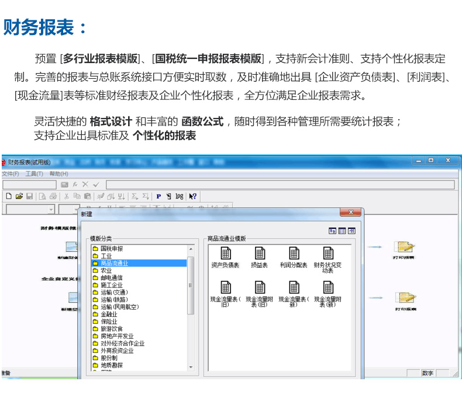Open the 文件(F) menu
This screenshot has height=395, width=462.
click(11, 174)
